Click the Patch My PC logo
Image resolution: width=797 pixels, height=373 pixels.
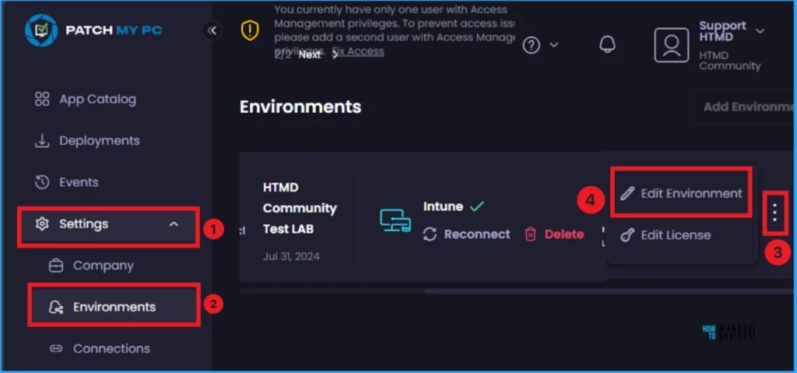[93, 30]
